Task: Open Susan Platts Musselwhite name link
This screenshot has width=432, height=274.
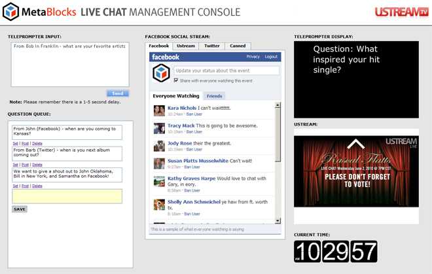Action: pos(198,161)
